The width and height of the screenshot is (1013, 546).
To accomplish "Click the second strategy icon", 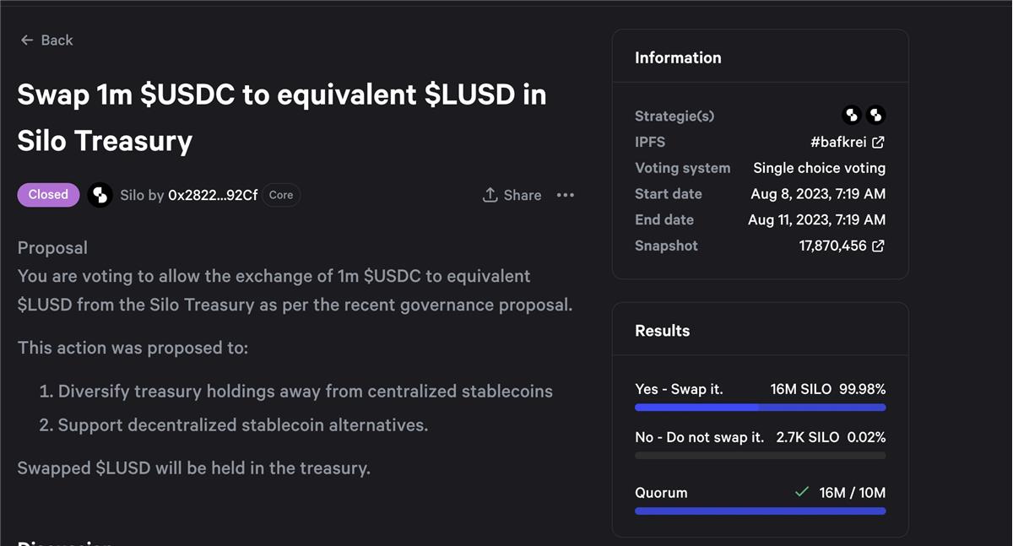I will pos(876,115).
